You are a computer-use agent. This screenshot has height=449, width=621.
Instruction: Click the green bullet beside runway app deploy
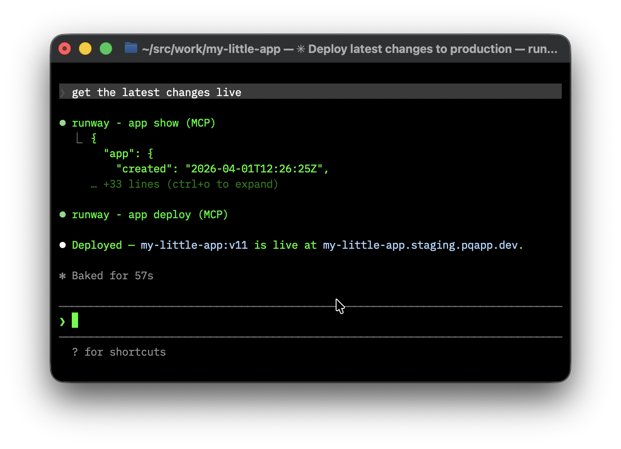pos(63,215)
